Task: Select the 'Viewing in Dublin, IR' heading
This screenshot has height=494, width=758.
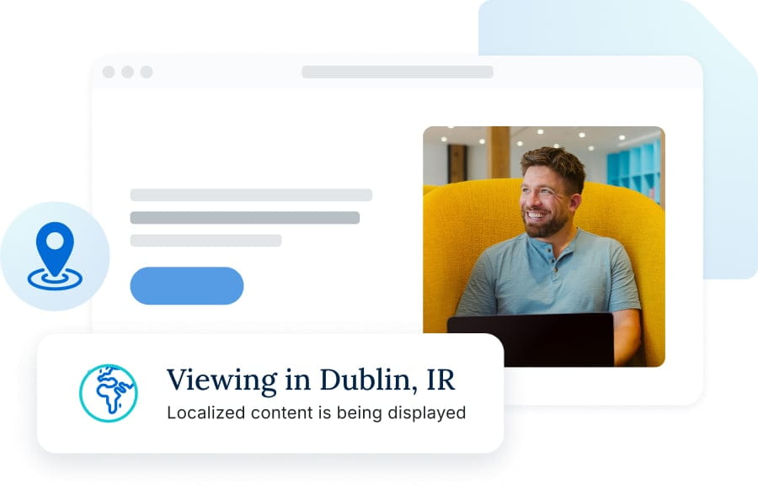Action: pyautogui.click(x=313, y=380)
